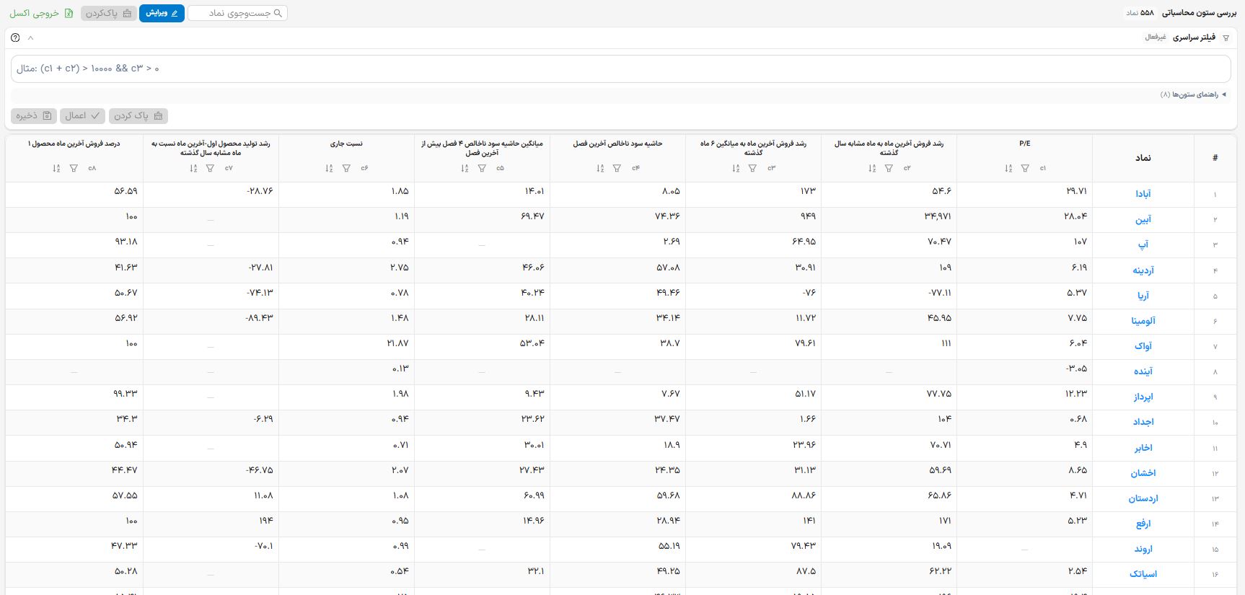Expand the column guide (راهنمای ستون‌ها)
1245x595 pixels.
[1193, 94]
